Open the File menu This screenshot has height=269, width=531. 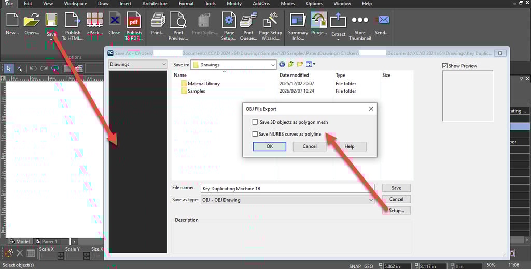click(9, 4)
